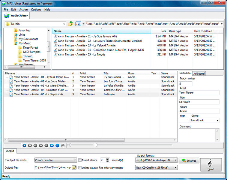Click join list icon of 03 - La Valse d'Amélie

coord(11,86)
